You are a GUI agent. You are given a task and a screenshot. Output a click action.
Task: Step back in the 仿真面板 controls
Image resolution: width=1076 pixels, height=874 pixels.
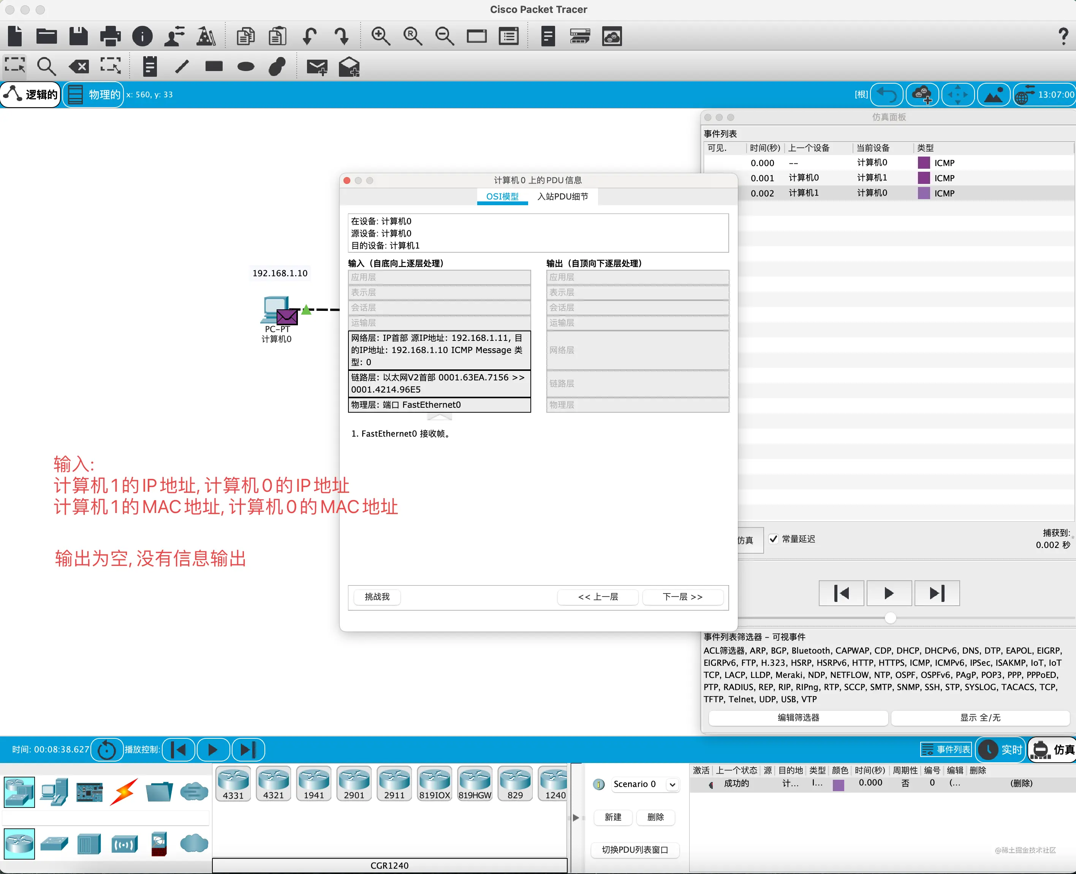pyautogui.click(x=842, y=593)
